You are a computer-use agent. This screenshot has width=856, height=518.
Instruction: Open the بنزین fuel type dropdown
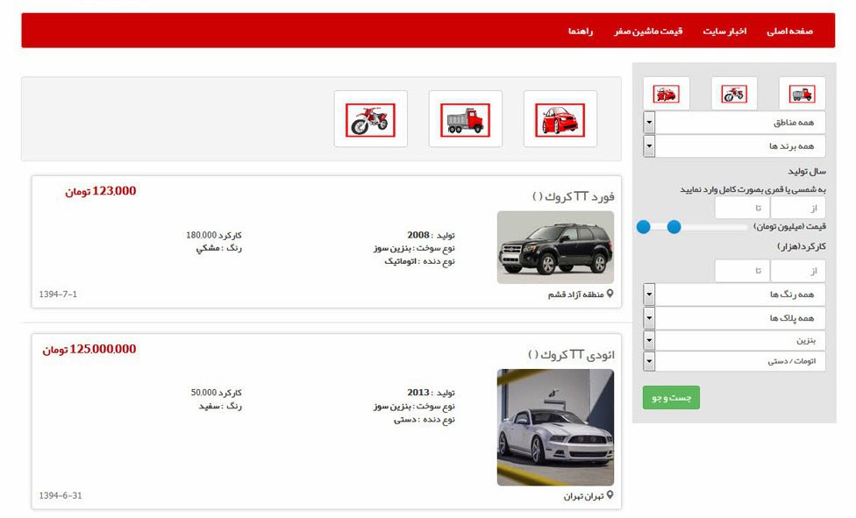(x=734, y=340)
